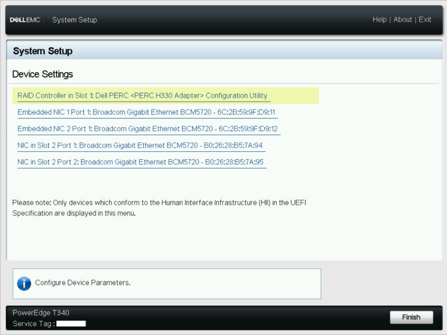Click the Service Tag label
This screenshot has width=447, height=335.
[34, 324]
